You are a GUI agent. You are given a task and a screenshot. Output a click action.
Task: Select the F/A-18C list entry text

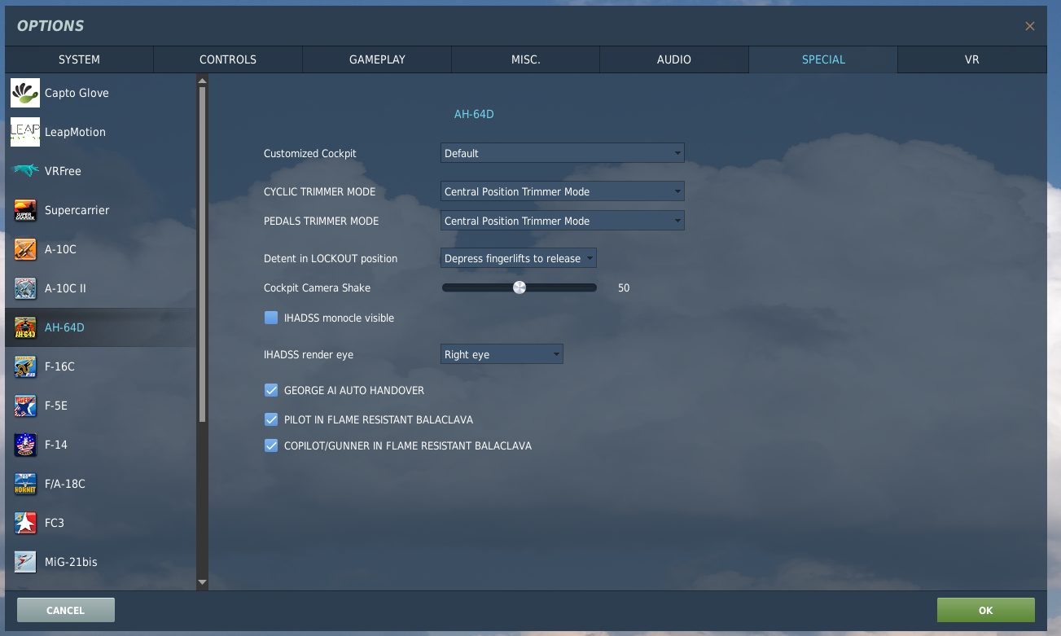(x=65, y=484)
